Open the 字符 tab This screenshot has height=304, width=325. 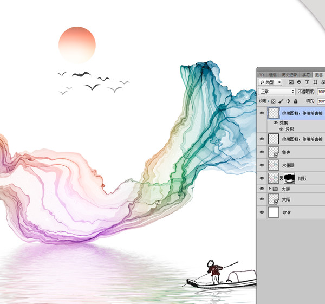(x=306, y=75)
